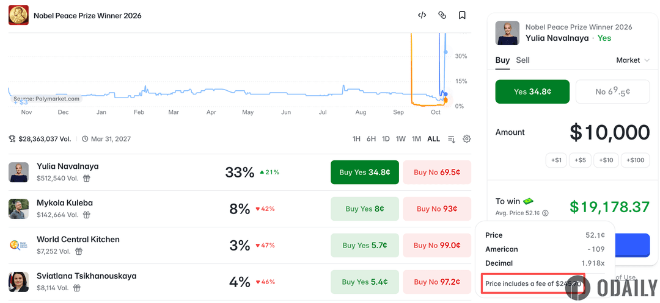Click the $19,178.37 to-win amount
This screenshot has width=660, height=303.
[x=610, y=207]
